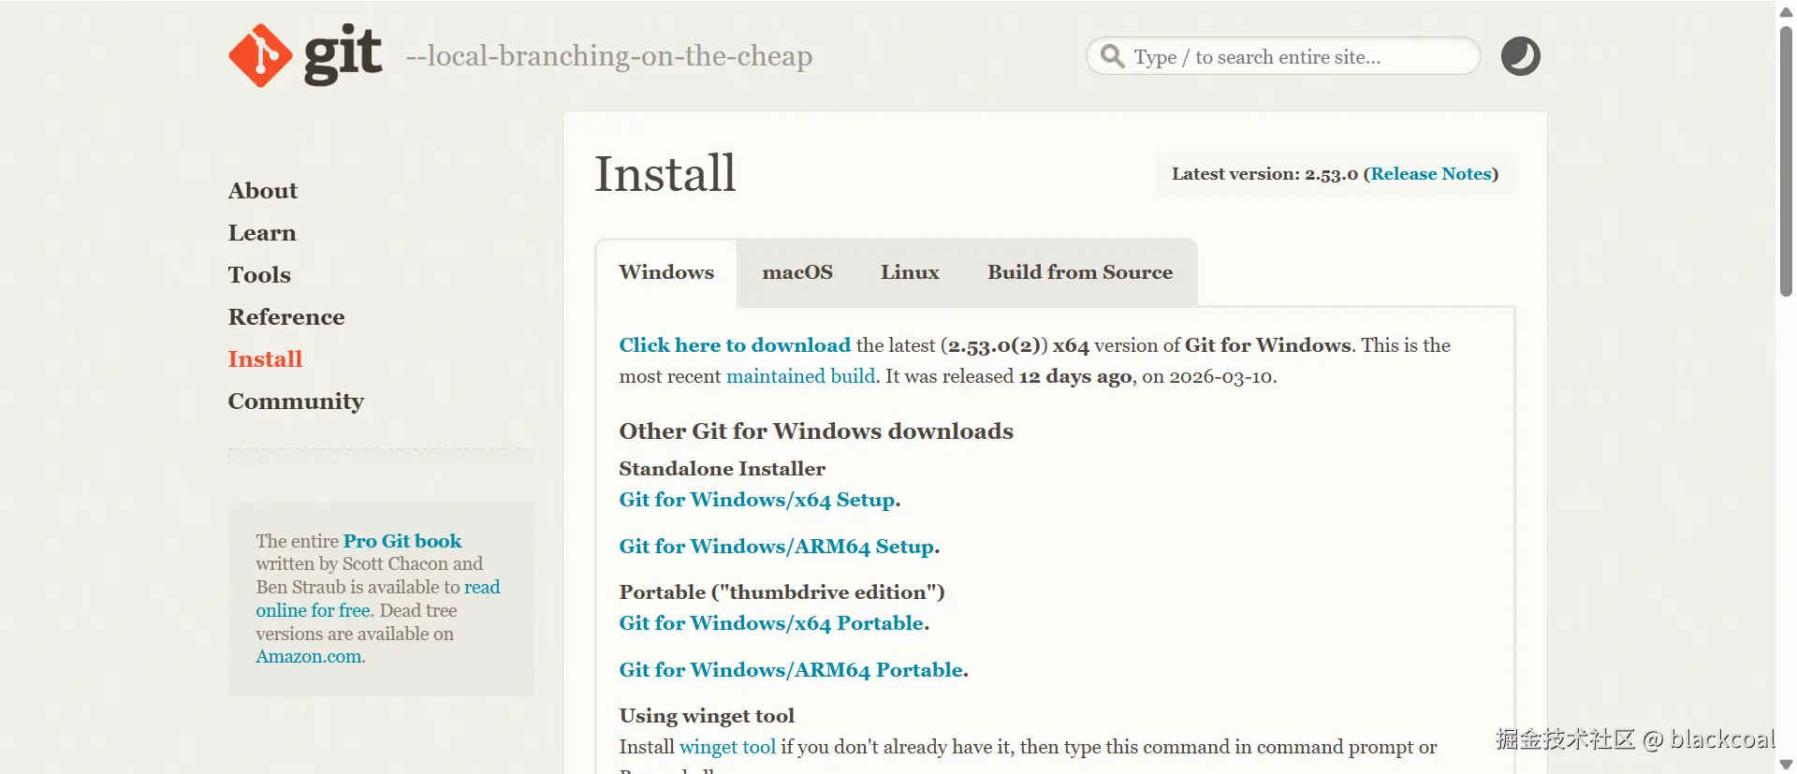Click the scrollbar up arrow
This screenshot has height=774, width=1797.
click(1786, 11)
